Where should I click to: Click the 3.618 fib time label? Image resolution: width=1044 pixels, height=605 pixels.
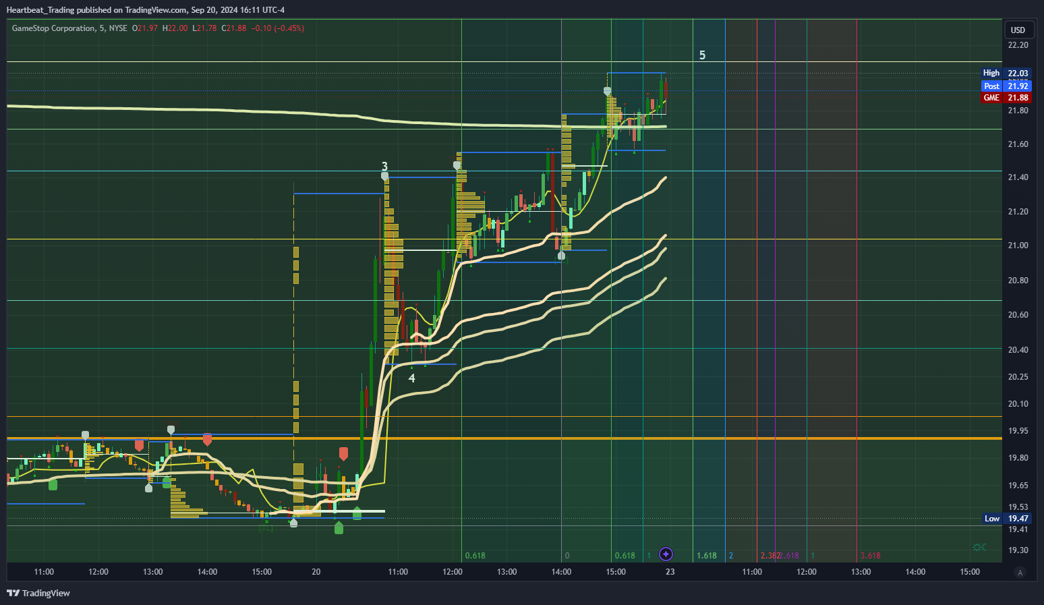point(871,556)
